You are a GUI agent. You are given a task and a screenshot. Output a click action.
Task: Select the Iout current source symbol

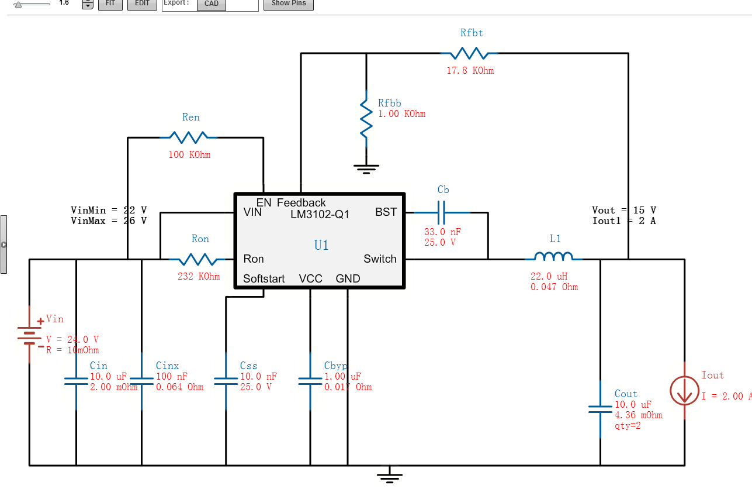tap(684, 390)
